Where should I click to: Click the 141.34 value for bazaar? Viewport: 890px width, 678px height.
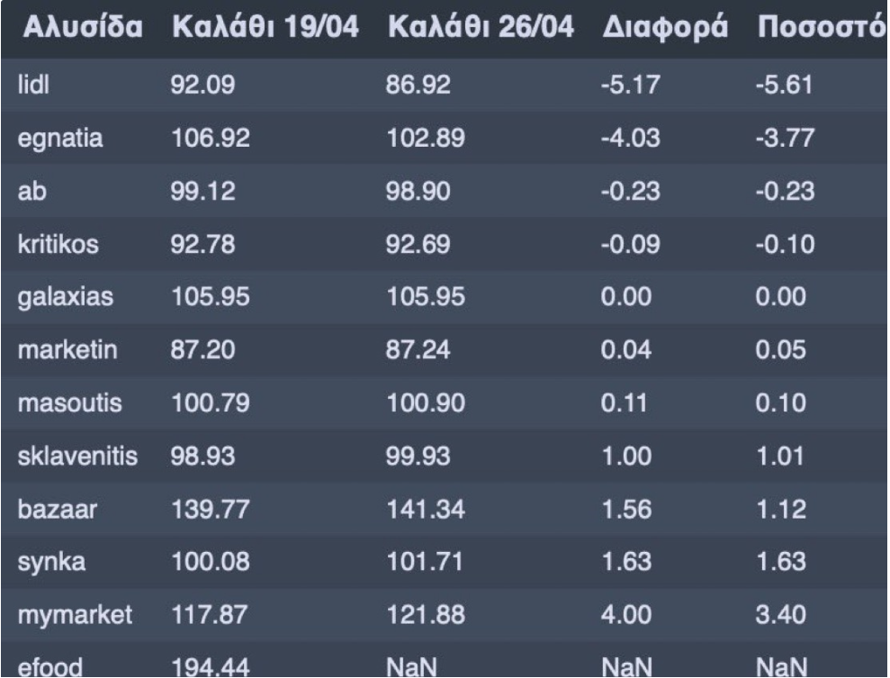point(426,510)
